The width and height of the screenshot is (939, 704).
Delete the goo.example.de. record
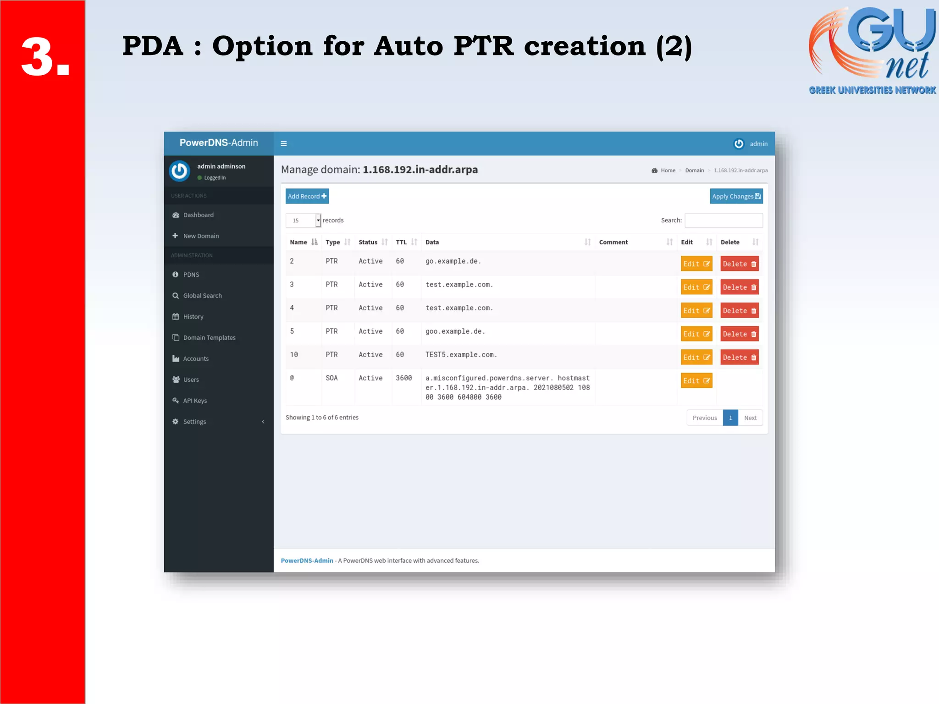pos(740,334)
